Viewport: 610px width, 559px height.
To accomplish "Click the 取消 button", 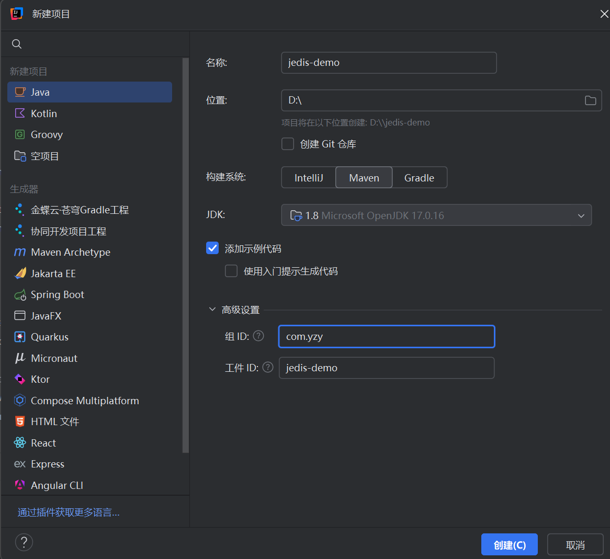I will tap(575, 544).
